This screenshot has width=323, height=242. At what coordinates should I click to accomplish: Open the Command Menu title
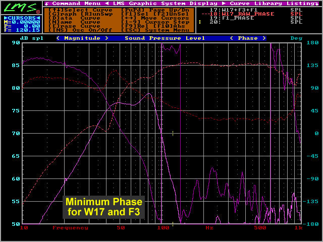coord(76,4)
